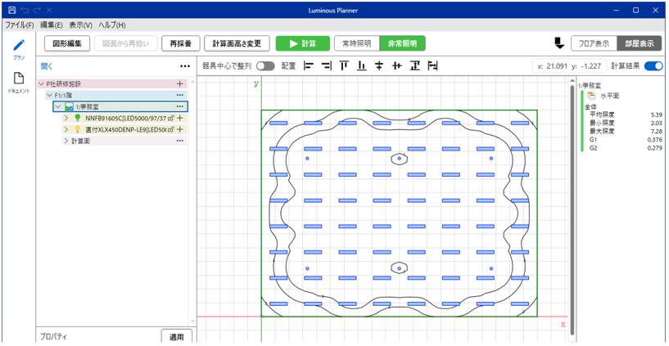Click plus icon on P社研修施設 row
This screenshot has height=346, width=669.
pyautogui.click(x=180, y=83)
